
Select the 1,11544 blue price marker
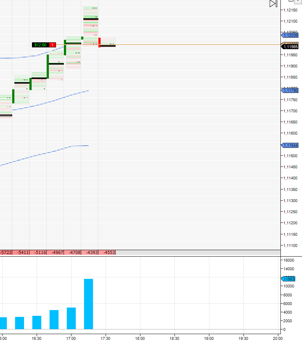tap(290, 145)
